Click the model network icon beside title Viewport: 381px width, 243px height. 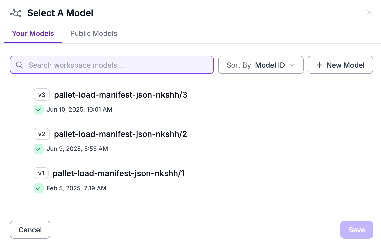pyautogui.click(x=16, y=13)
